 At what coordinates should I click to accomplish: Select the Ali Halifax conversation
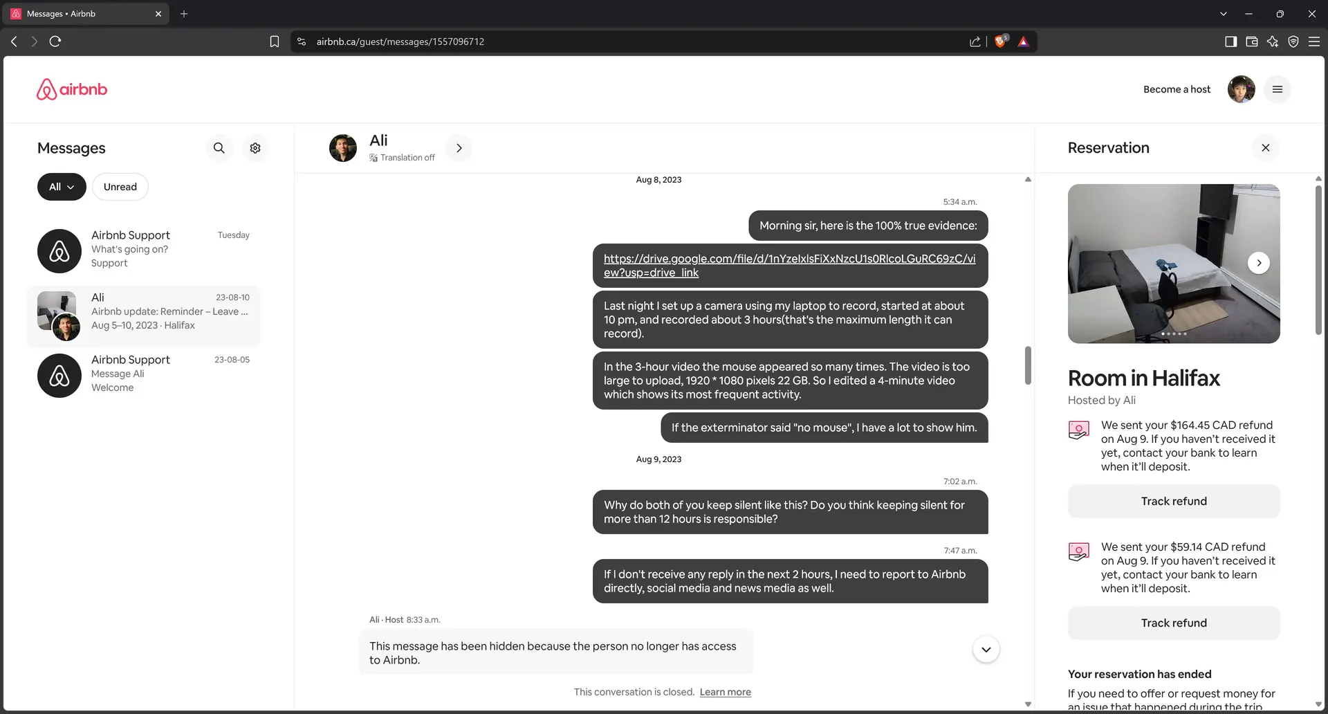pos(144,316)
